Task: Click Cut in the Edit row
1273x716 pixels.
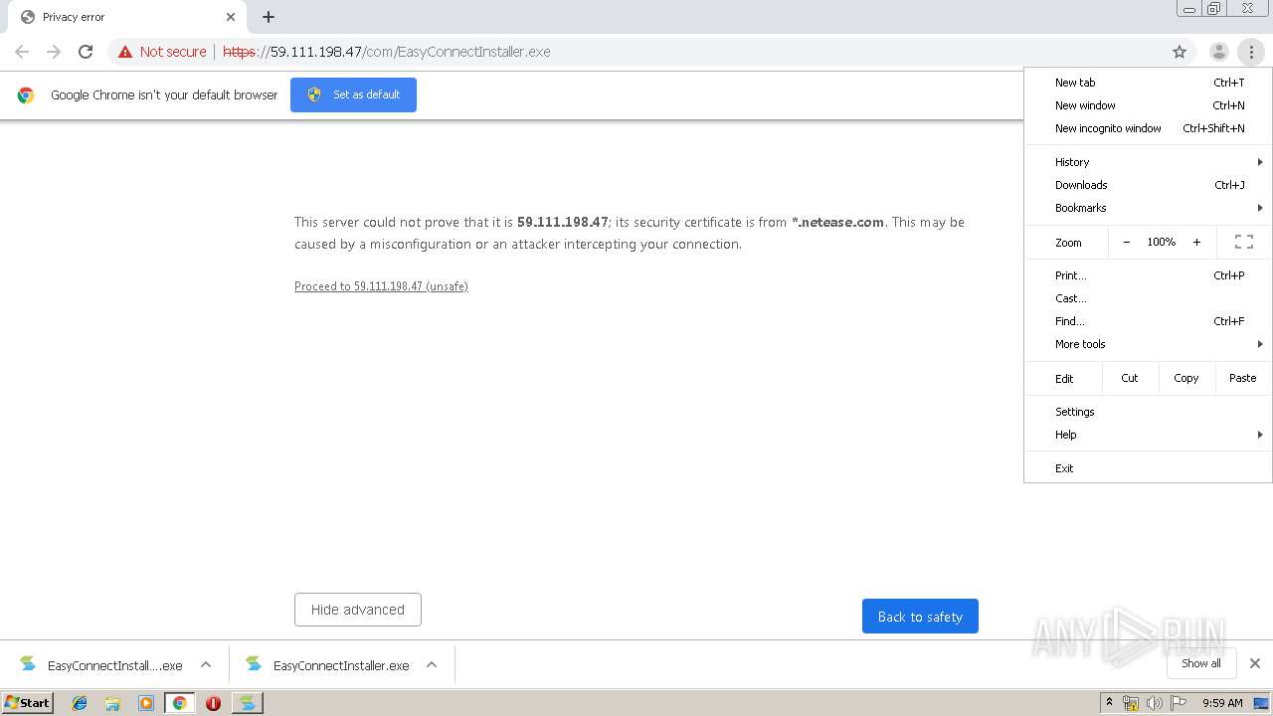Action: coord(1130,378)
